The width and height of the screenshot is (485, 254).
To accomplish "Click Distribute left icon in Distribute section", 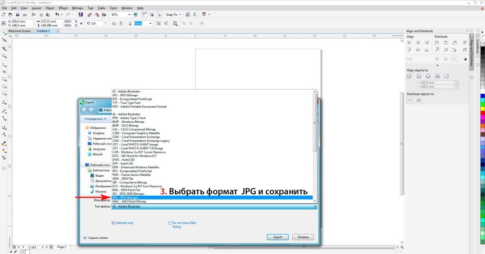I will coord(437,43).
